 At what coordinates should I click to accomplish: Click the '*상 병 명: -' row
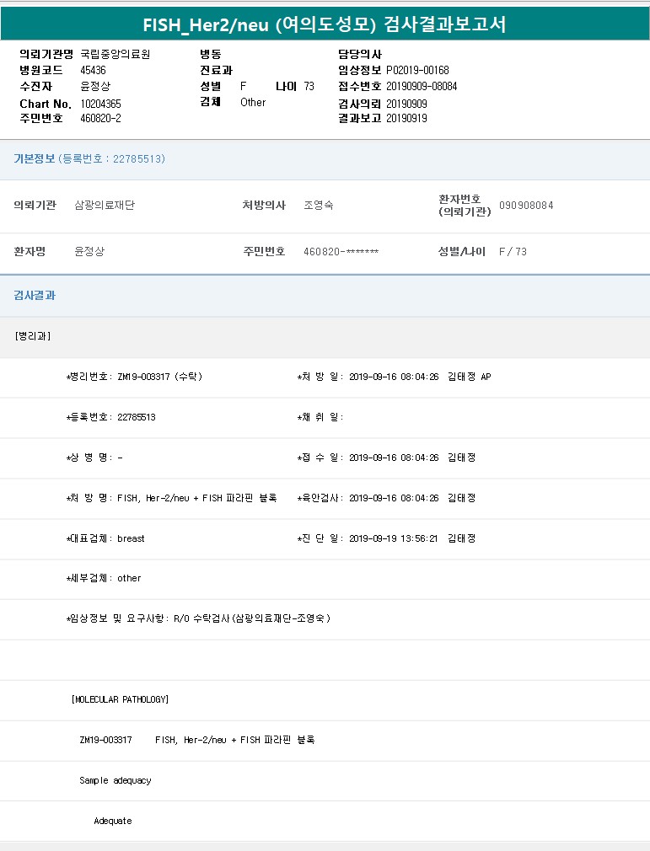coord(94,458)
